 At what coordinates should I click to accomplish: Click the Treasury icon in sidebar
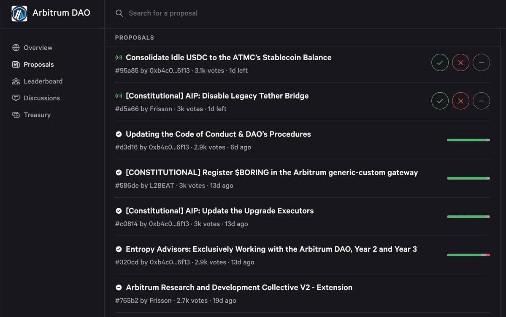pyautogui.click(x=16, y=115)
